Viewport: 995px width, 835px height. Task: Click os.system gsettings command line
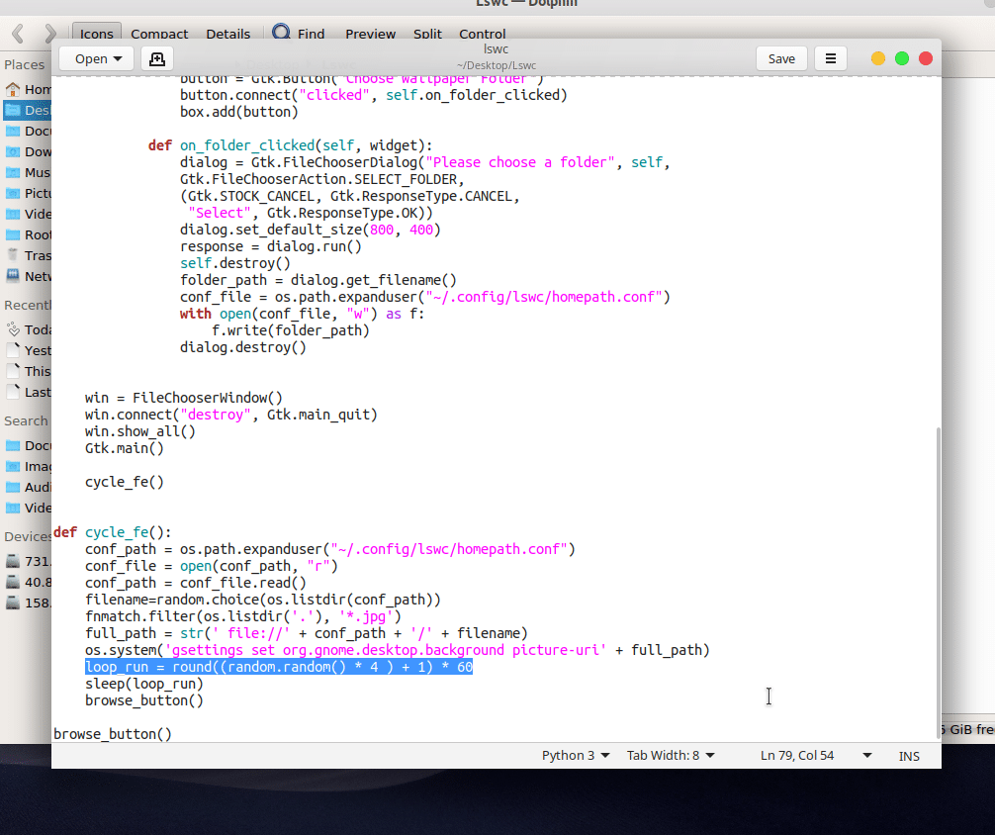point(398,650)
